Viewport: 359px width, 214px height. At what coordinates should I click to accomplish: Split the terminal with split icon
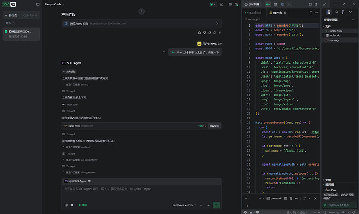coord(285,199)
